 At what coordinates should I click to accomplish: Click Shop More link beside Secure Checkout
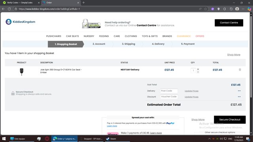click(x=198, y=120)
